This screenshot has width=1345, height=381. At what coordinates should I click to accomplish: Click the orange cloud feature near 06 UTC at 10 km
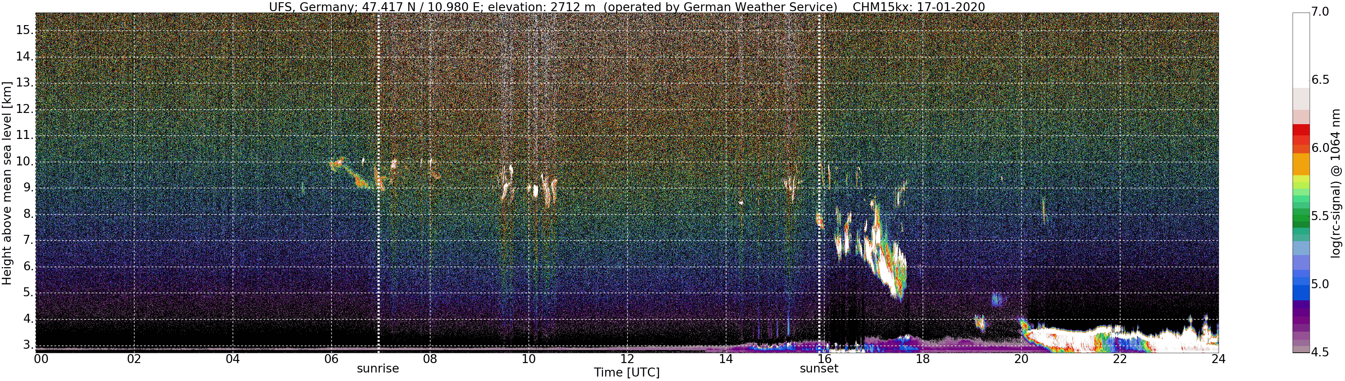pyautogui.click(x=337, y=163)
